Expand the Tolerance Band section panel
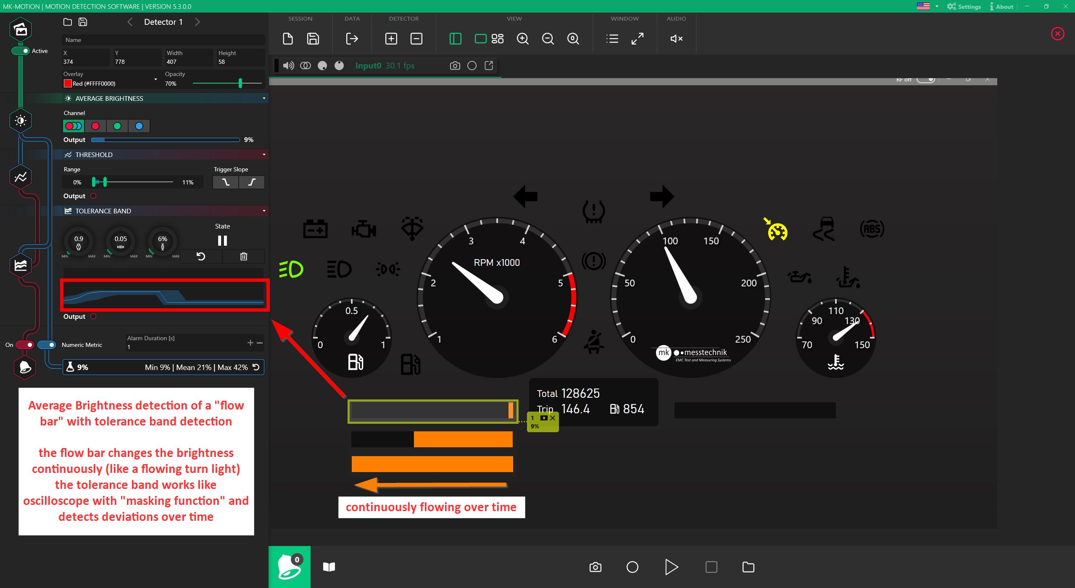This screenshot has width=1075, height=588. pos(263,211)
